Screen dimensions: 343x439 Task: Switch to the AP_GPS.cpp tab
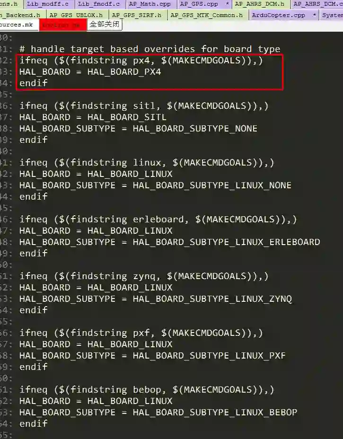tap(204, 4)
